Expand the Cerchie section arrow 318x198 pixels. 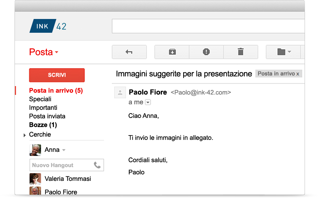tap(25, 135)
